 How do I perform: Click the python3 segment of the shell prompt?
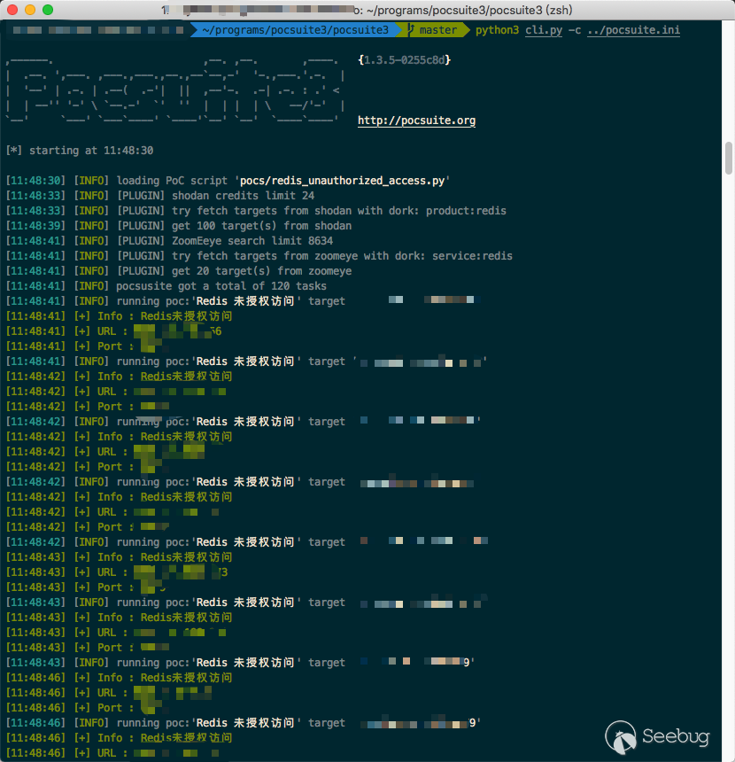coord(497,29)
